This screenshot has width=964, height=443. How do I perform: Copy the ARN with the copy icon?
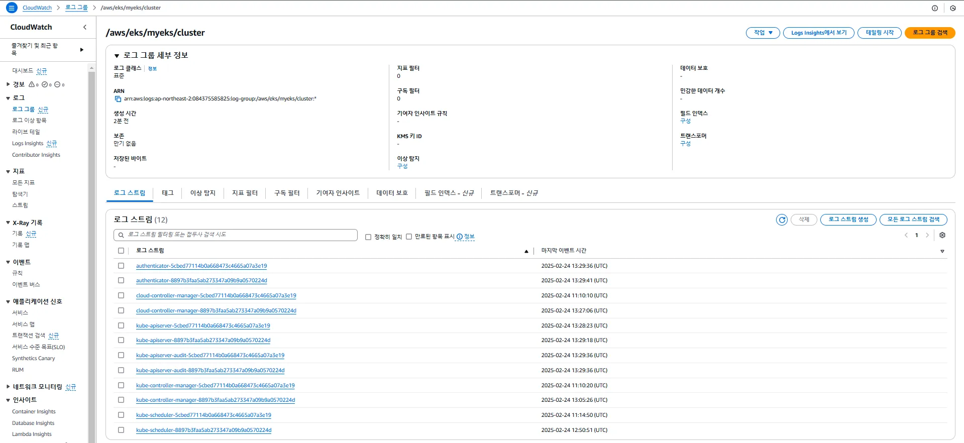tap(118, 99)
